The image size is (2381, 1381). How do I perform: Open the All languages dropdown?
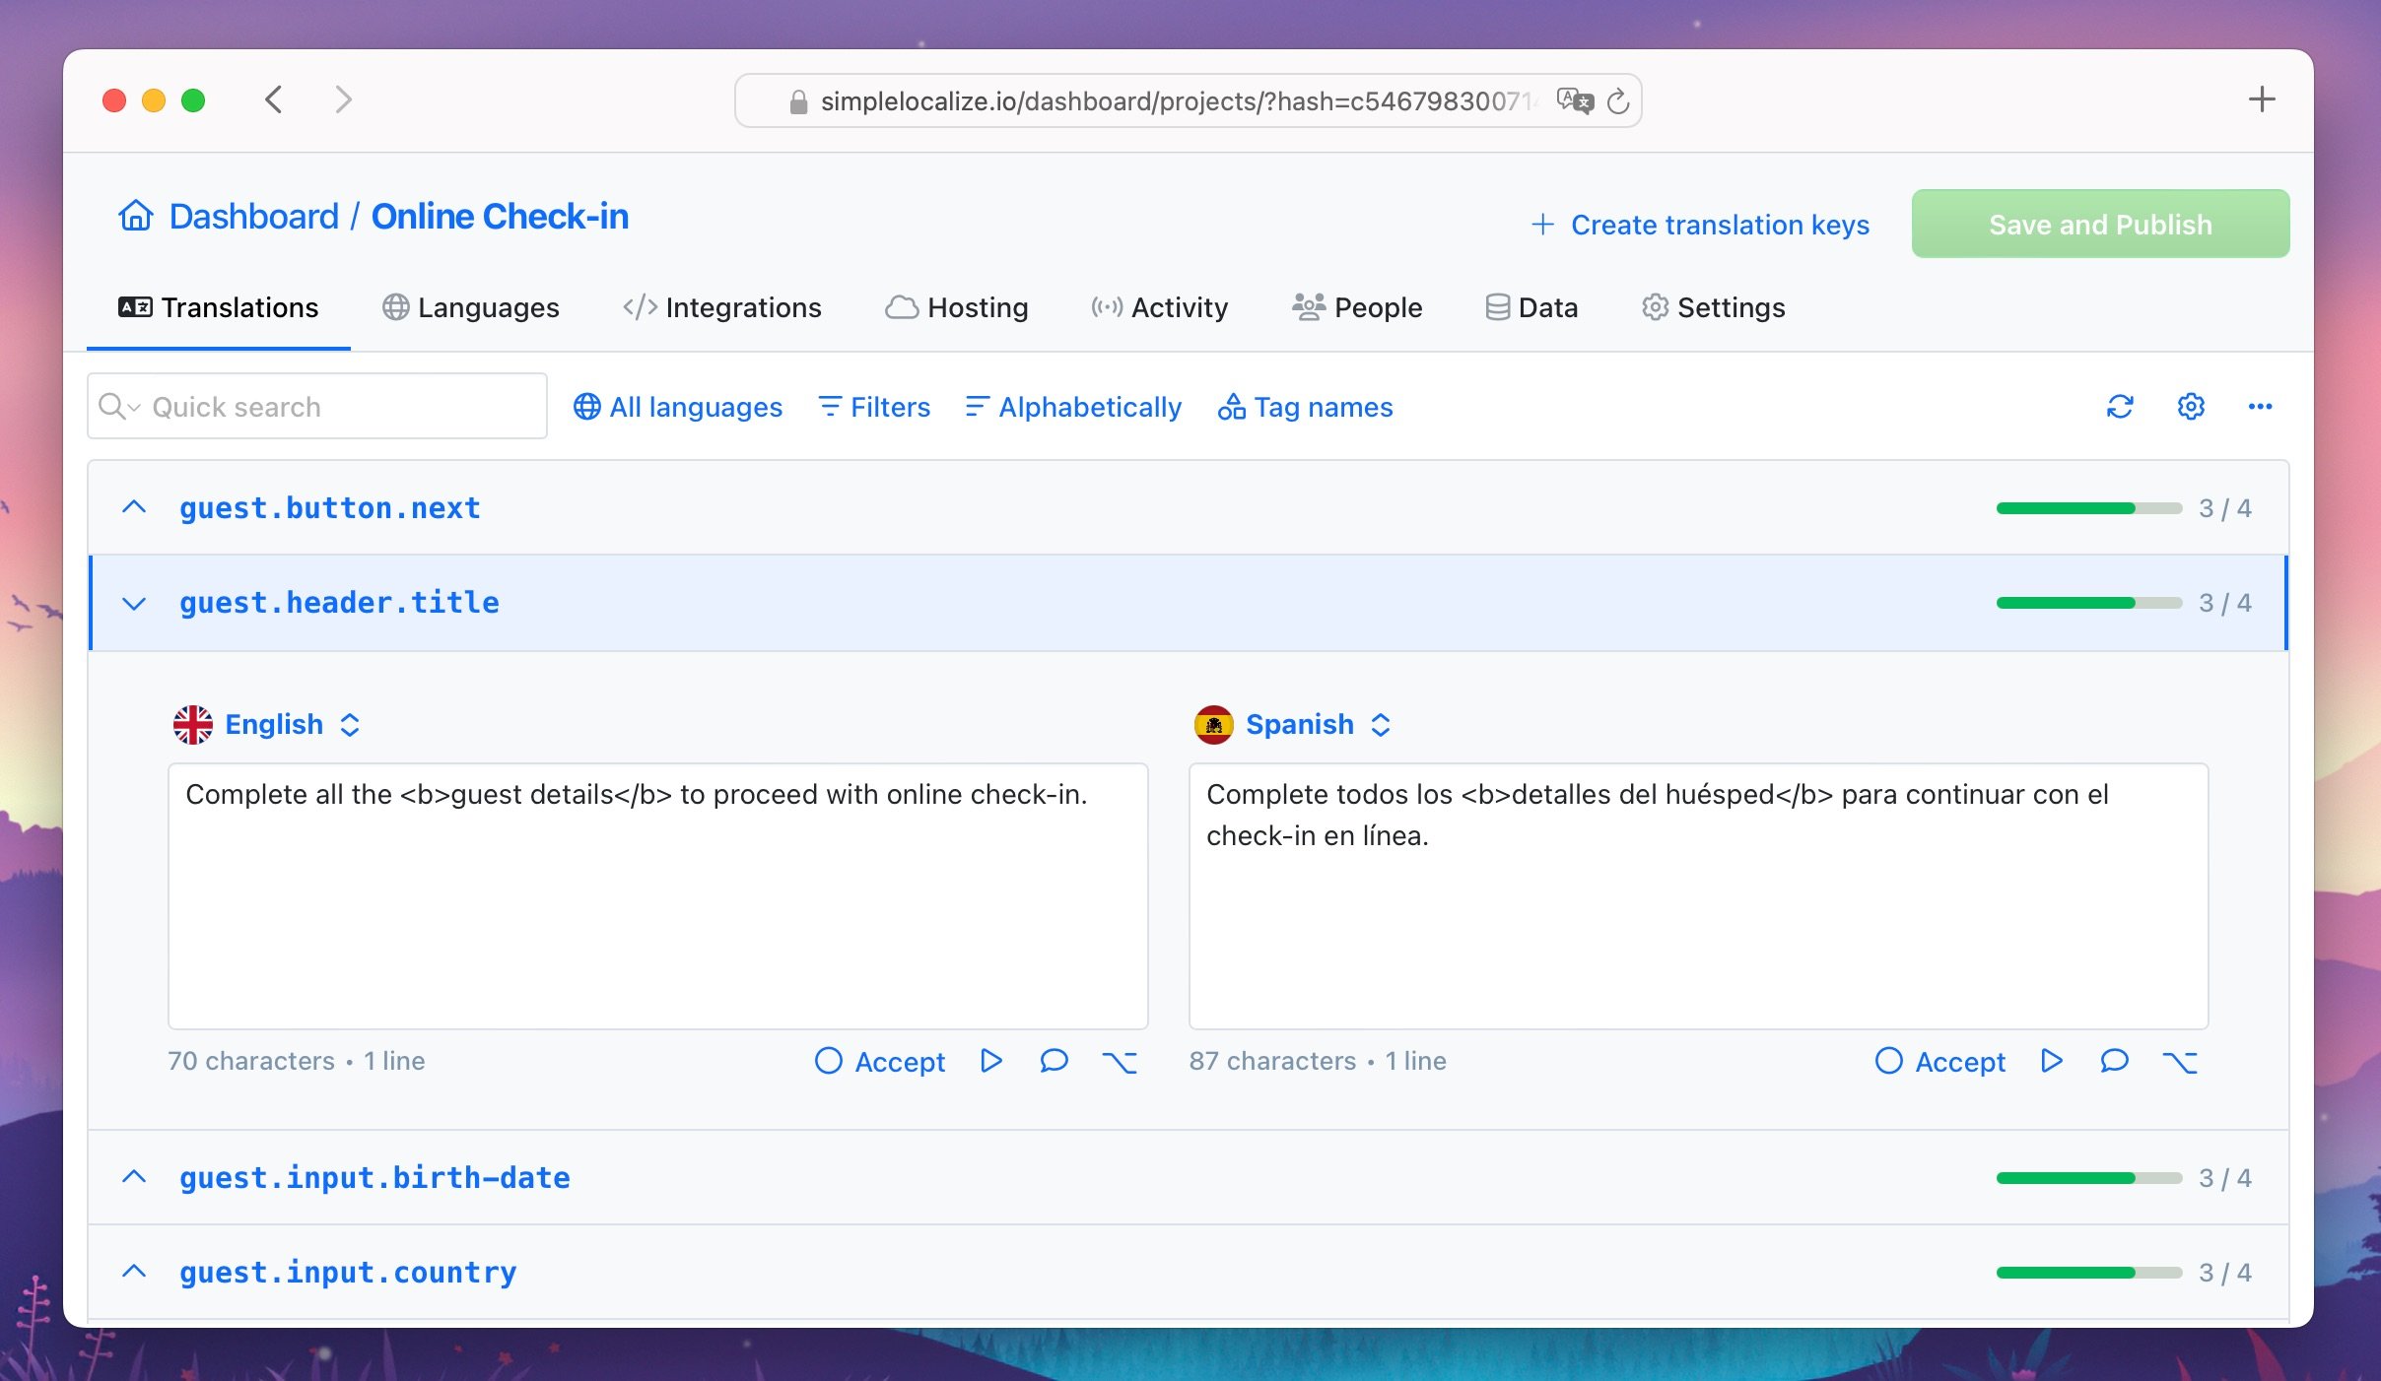tap(678, 407)
